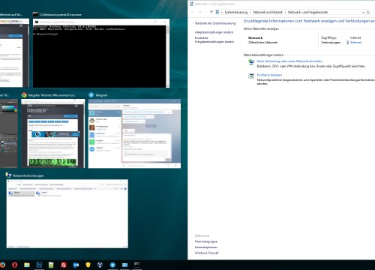Select Netzwerk und Internet in the breadcrumb

(268, 12)
